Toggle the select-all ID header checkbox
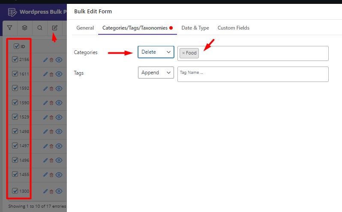Viewport: 342px width, 212px height. coord(16,46)
